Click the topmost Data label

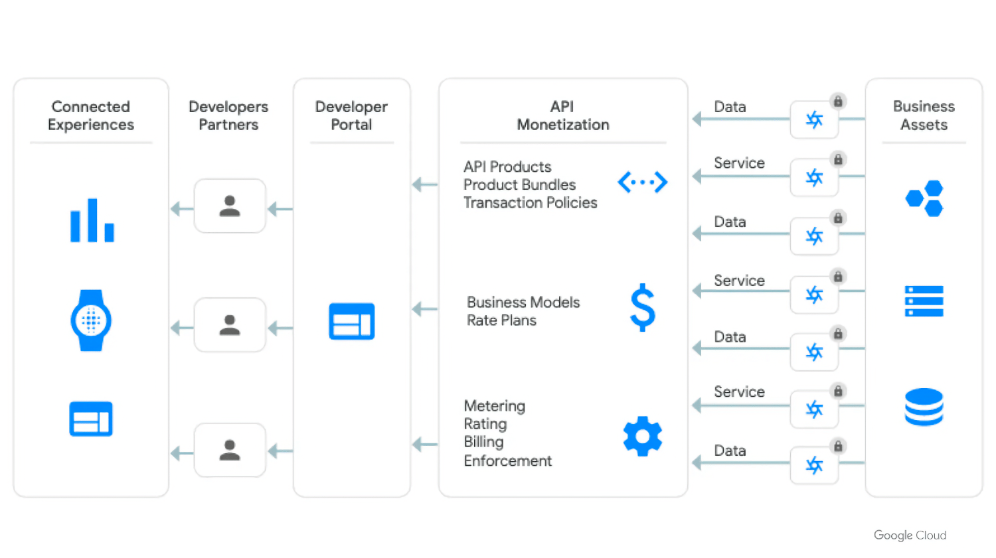click(730, 107)
